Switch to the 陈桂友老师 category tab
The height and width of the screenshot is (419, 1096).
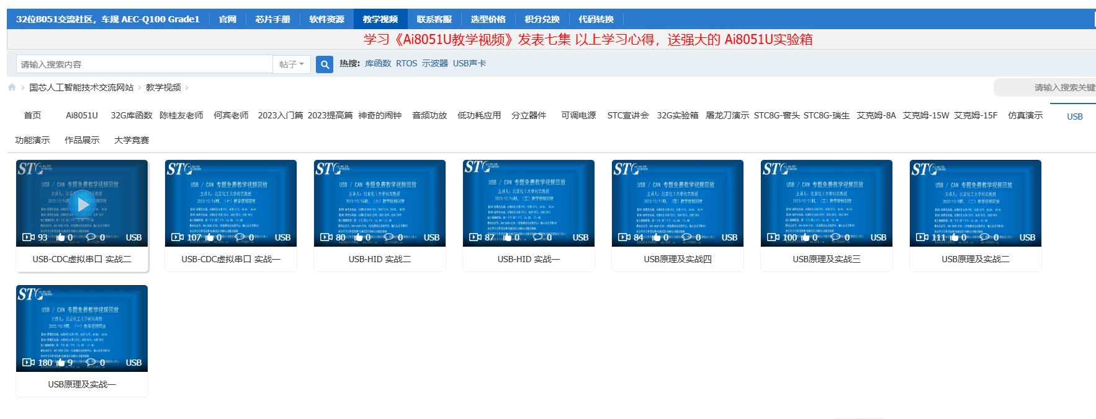tap(181, 115)
